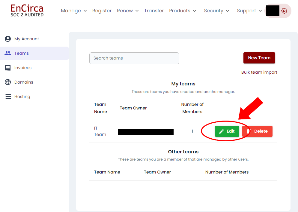298x212 pixels.
Task: Click the EnCirca SOC 2 Audited logo
Action: click(x=27, y=10)
